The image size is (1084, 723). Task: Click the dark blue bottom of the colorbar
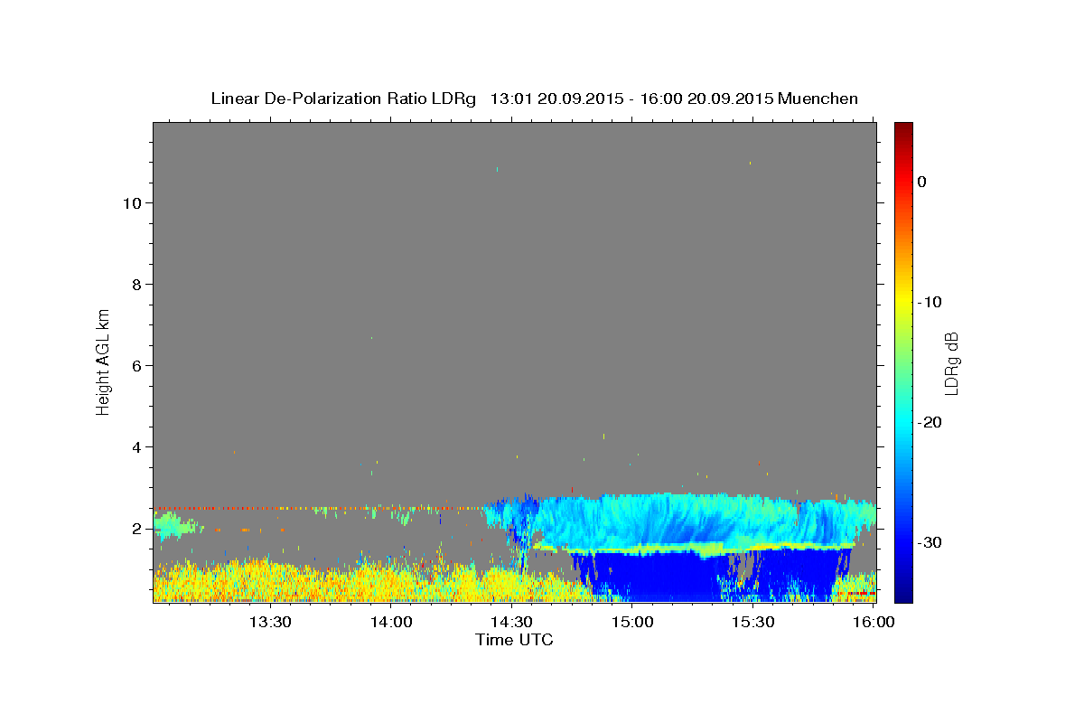point(903,592)
